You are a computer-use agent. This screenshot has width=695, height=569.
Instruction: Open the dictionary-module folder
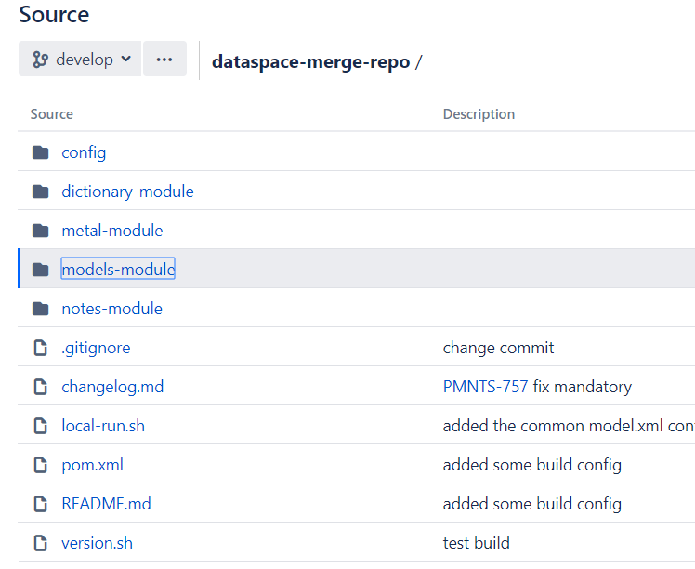127,192
